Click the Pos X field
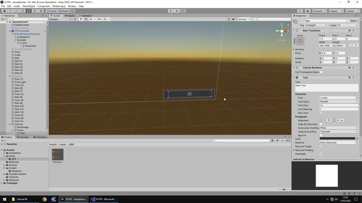Screen dimensions: 362x203 pos(325,39)
